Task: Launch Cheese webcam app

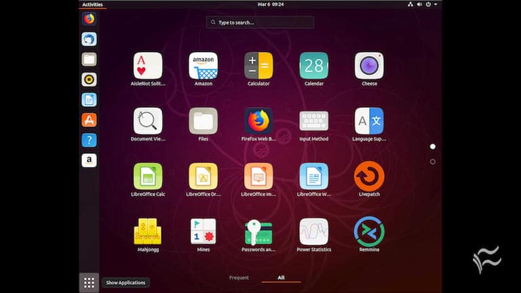Action: (x=369, y=66)
